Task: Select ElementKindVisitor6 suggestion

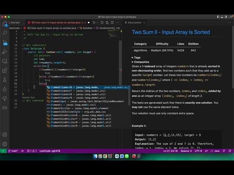Action: coord(88,115)
